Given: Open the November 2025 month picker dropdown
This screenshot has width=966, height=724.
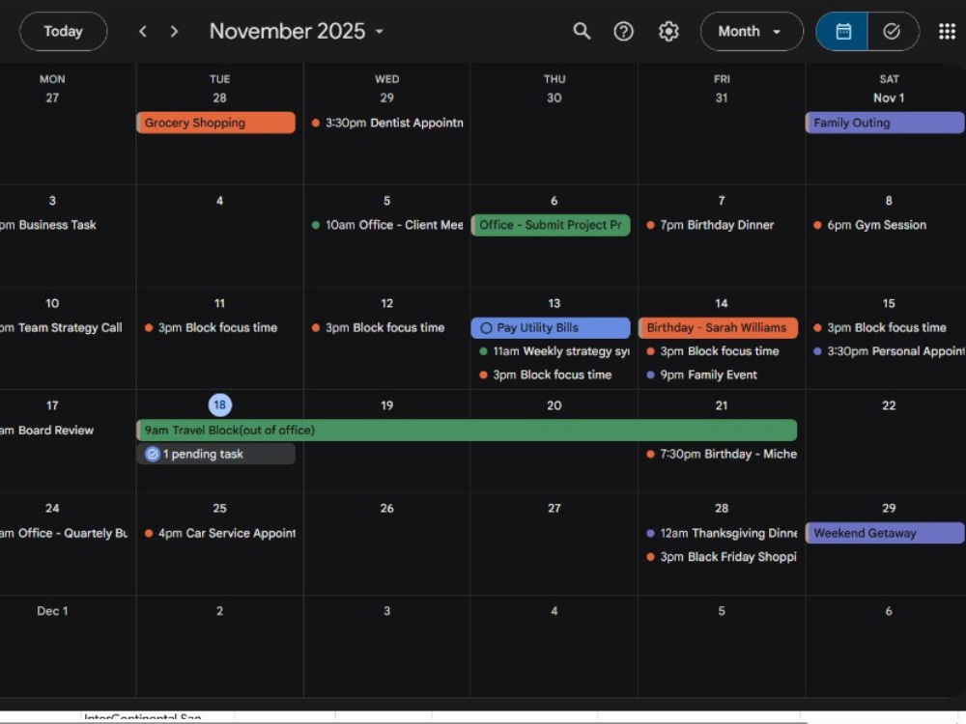Looking at the screenshot, I should pos(297,32).
